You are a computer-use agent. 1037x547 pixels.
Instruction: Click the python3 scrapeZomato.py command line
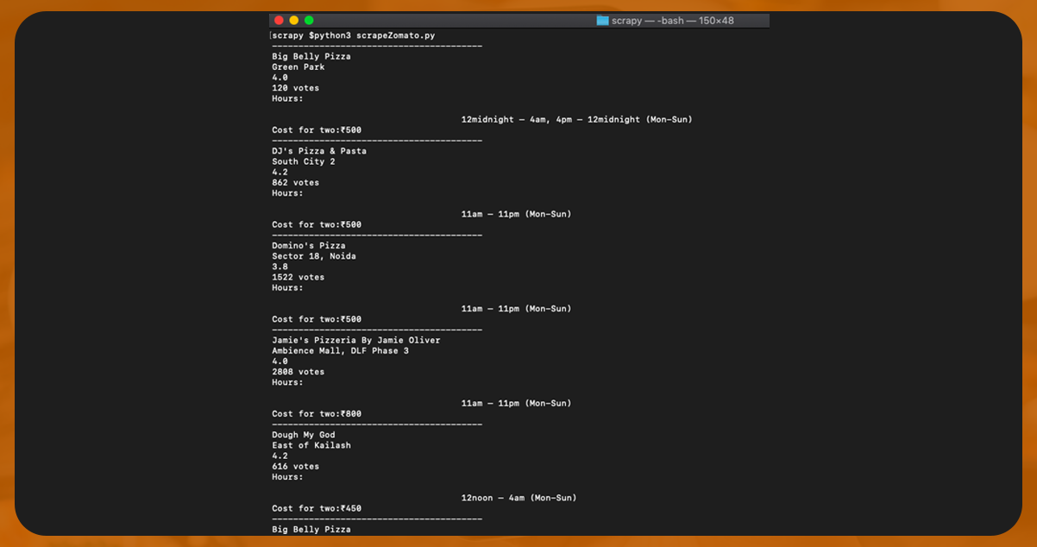(x=354, y=35)
